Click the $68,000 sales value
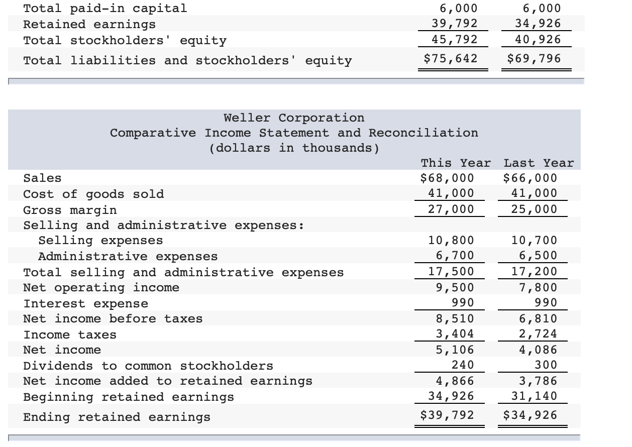 [x=447, y=178]
